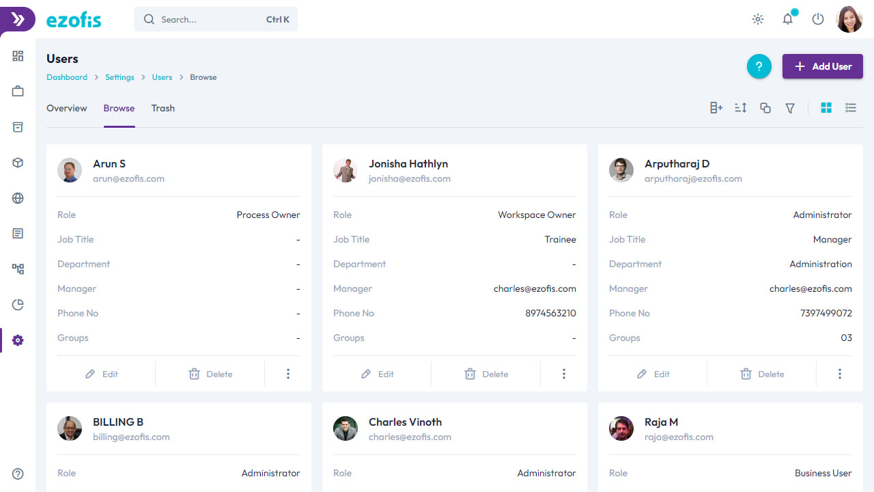Image resolution: width=874 pixels, height=492 pixels.
Task: Click Charles Vinoth profile photo
Action: click(346, 428)
